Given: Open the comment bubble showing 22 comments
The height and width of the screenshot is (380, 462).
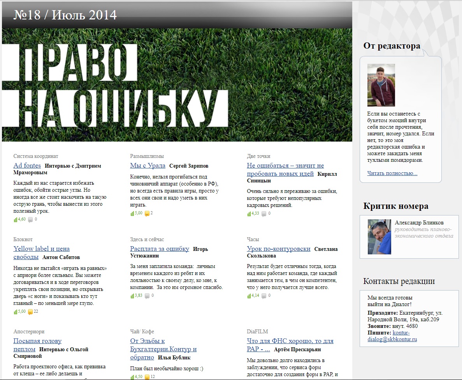Looking at the screenshot, I should (x=30, y=312).
